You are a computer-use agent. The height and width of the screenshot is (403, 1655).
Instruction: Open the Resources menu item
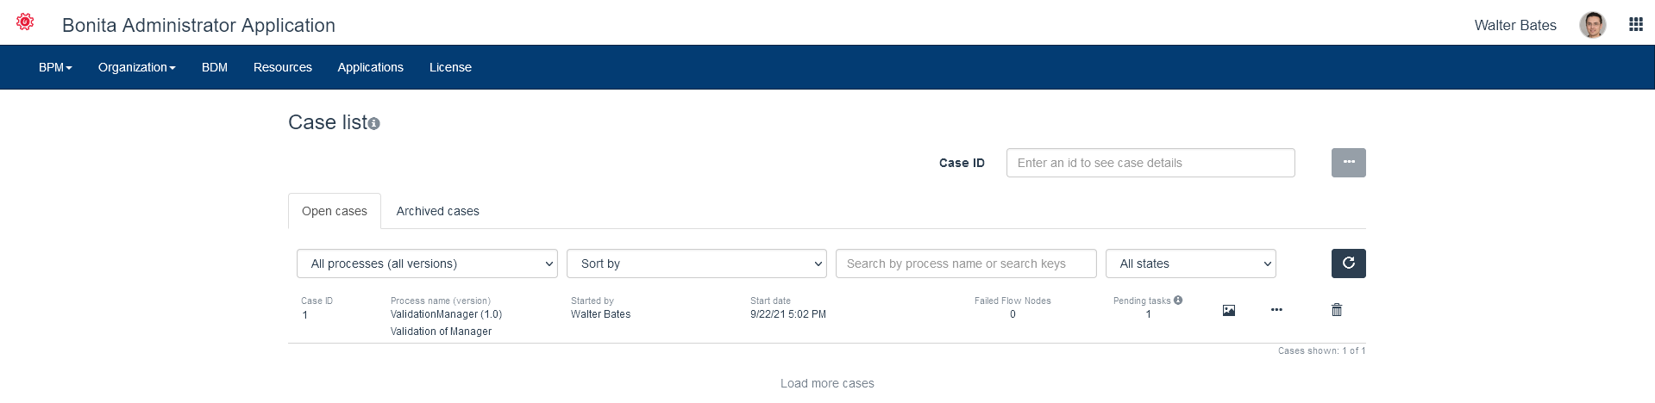282,67
